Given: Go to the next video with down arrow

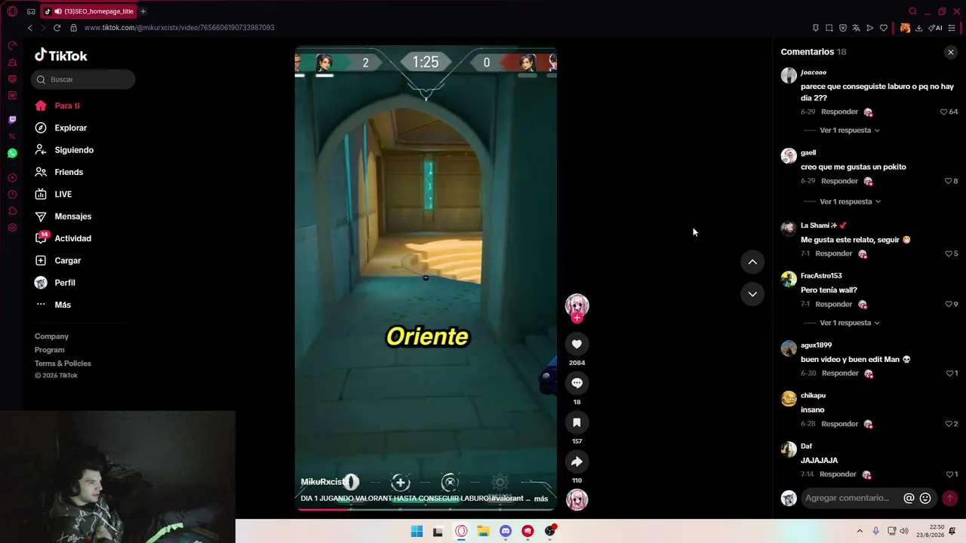Looking at the screenshot, I should (x=752, y=294).
